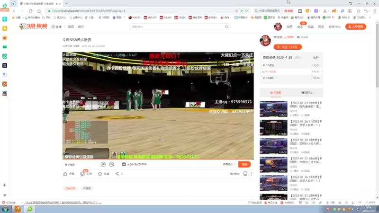Click the danmaku font style A icon
The height and width of the screenshot is (213, 379).
point(124,164)
